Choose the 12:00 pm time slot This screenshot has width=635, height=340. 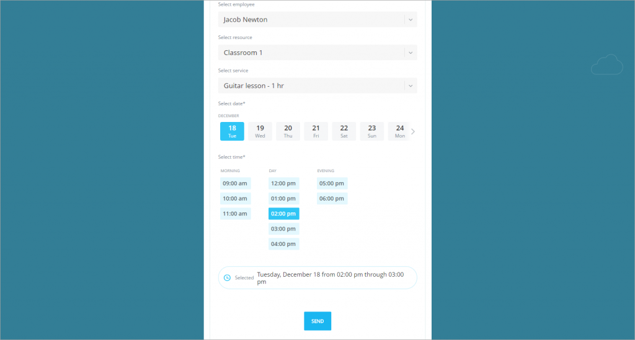point(284,183)
